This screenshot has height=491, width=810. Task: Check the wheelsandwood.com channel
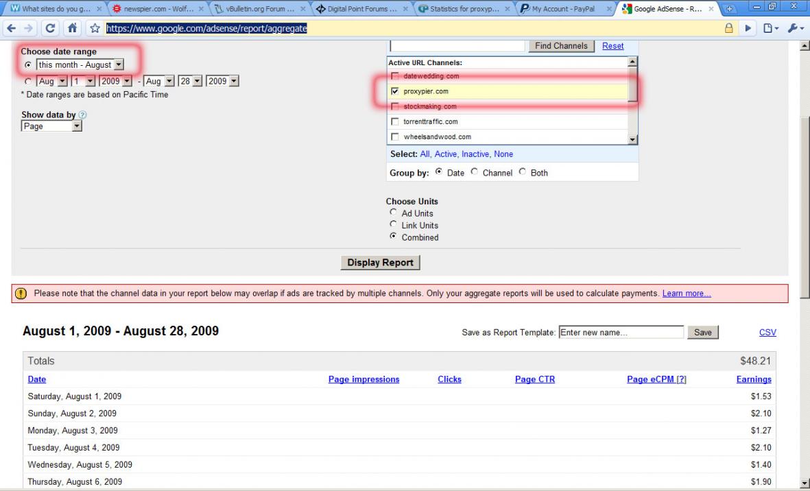point(395,137)
